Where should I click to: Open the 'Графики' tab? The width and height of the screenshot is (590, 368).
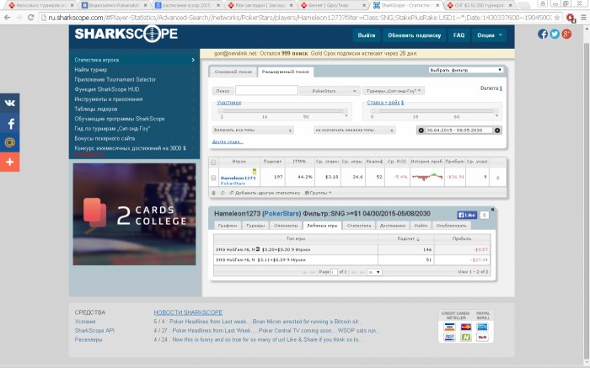click(228, 226)
